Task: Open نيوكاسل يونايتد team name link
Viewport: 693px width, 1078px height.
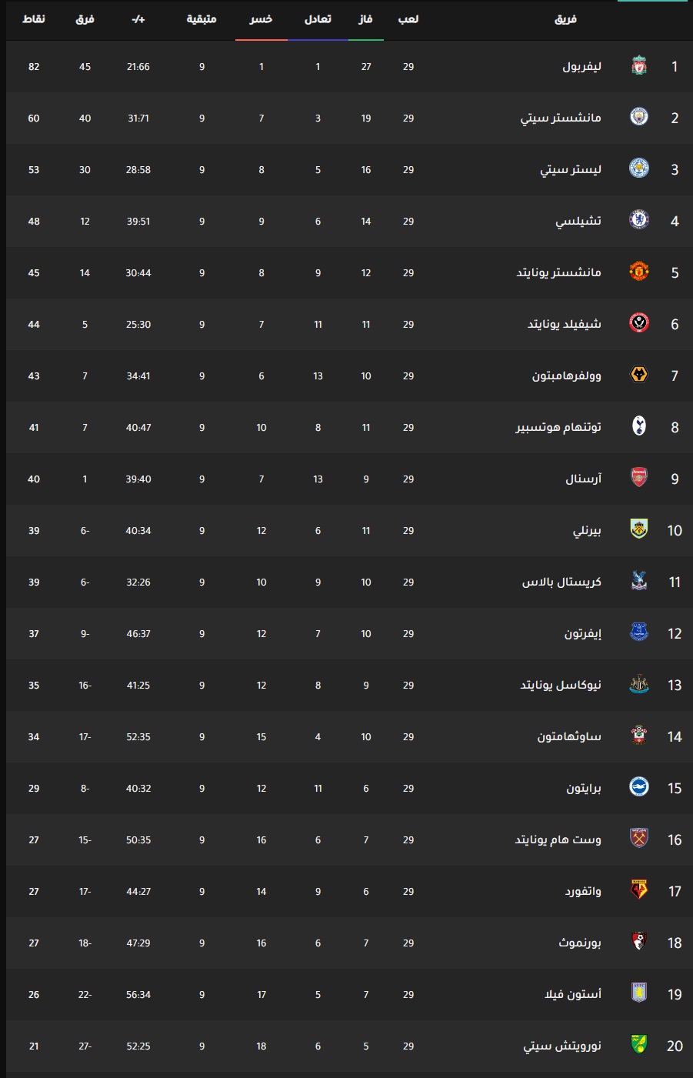Action: click(561, 685)
